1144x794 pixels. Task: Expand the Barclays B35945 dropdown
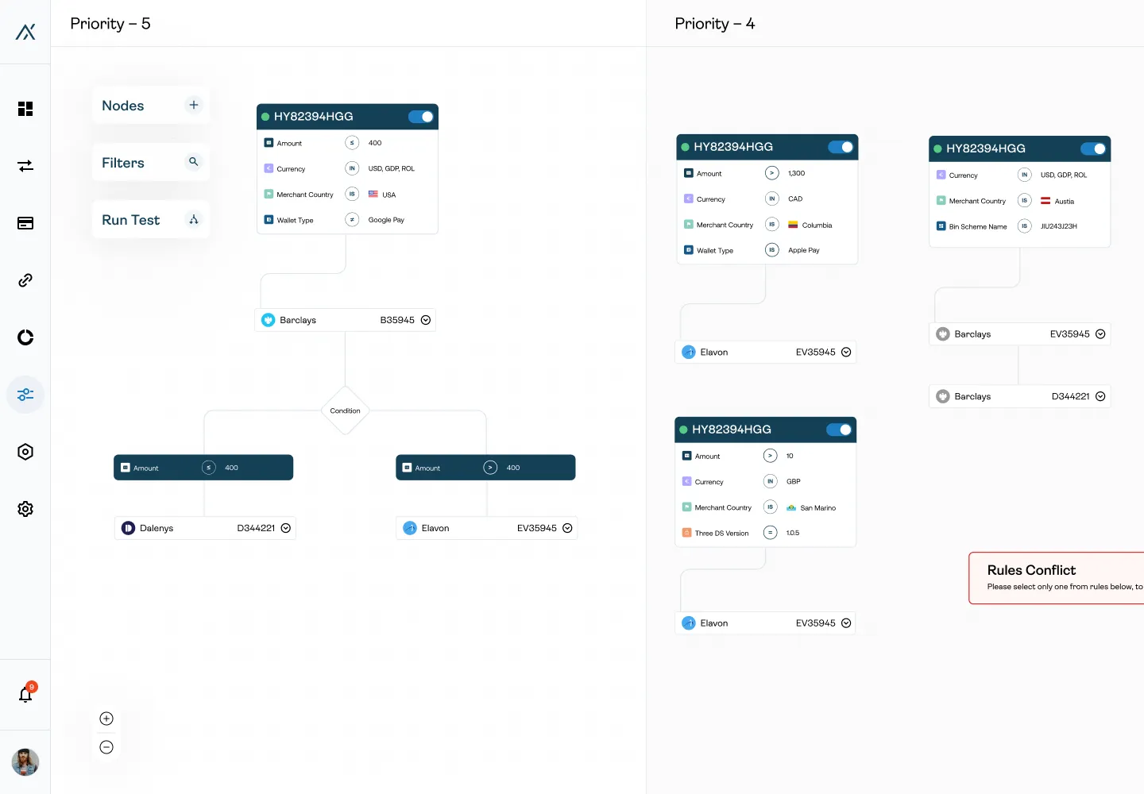[x=426, y=320]
